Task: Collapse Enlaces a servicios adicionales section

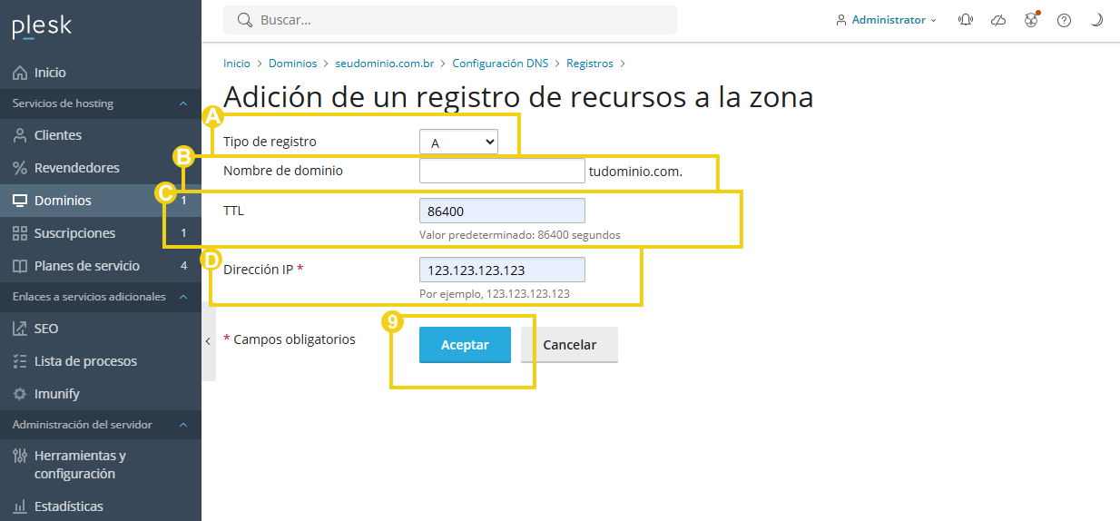Action: (182, 297)
